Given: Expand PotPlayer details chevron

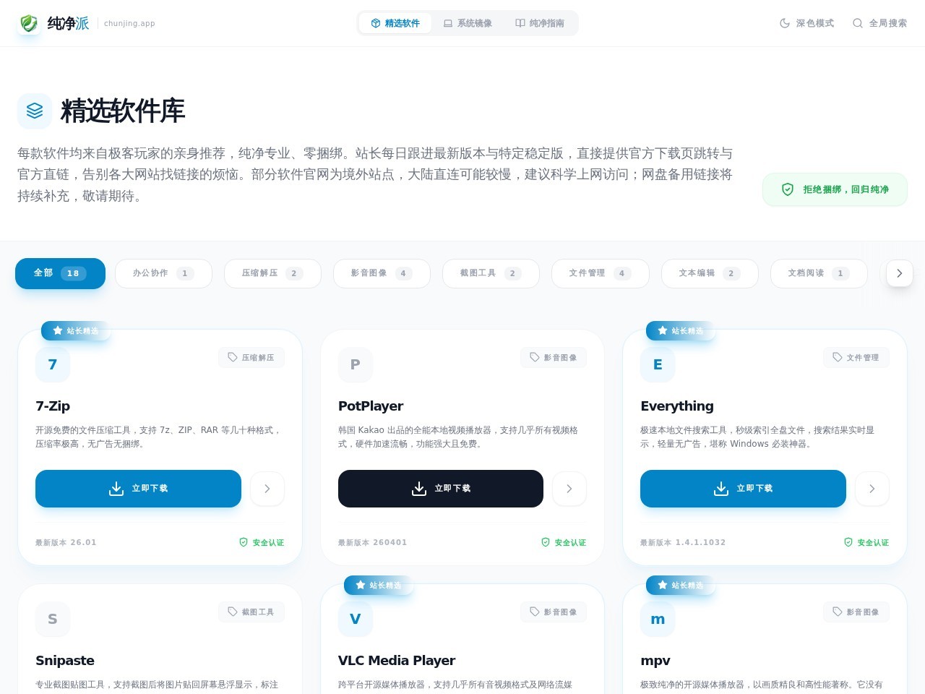Looking at the screenshot, I should click(569, 489).
